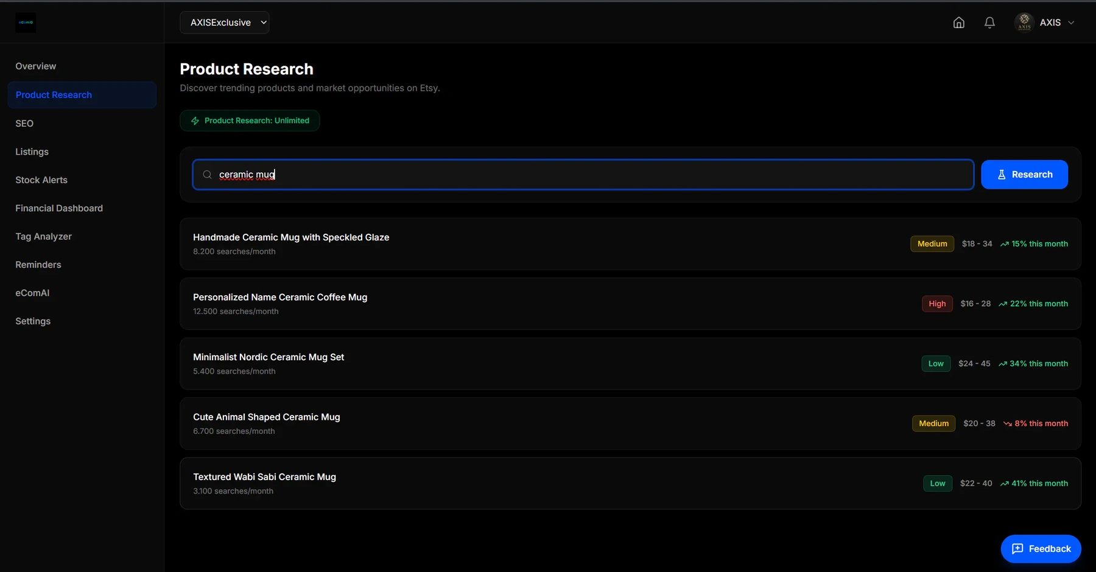Click the Product Research: Unlimited badge

point(250,120)
